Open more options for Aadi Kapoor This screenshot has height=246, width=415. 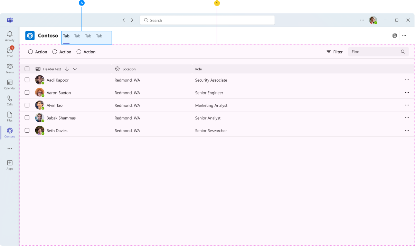pyautogui.click(x=407, y=80)
